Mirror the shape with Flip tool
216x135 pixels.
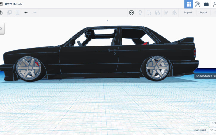174,13
